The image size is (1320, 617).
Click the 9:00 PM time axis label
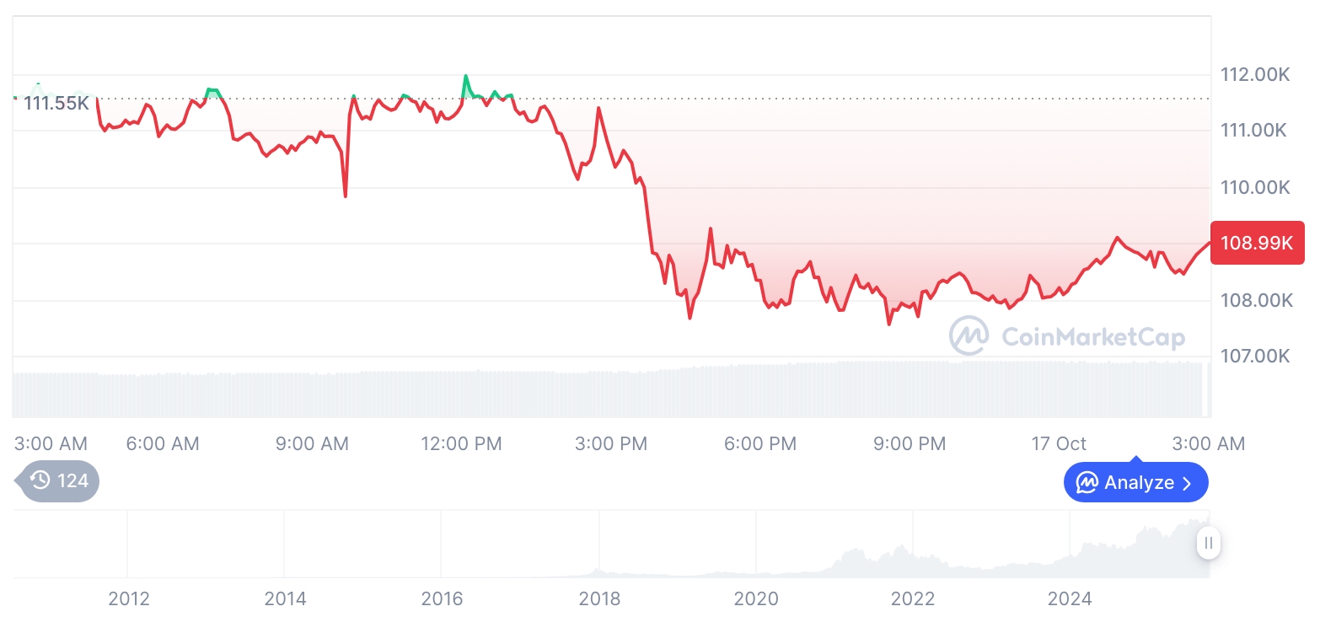909,443
